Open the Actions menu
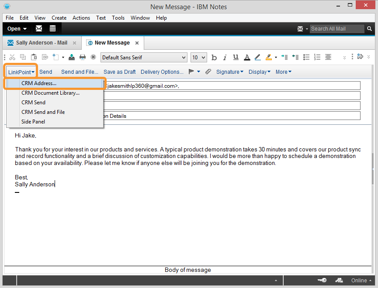This screenshot has height=288, width=378. coord(81,18)
